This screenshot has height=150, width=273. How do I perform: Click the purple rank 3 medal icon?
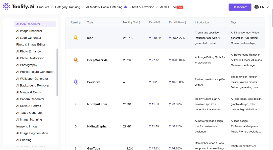point(76,82)
